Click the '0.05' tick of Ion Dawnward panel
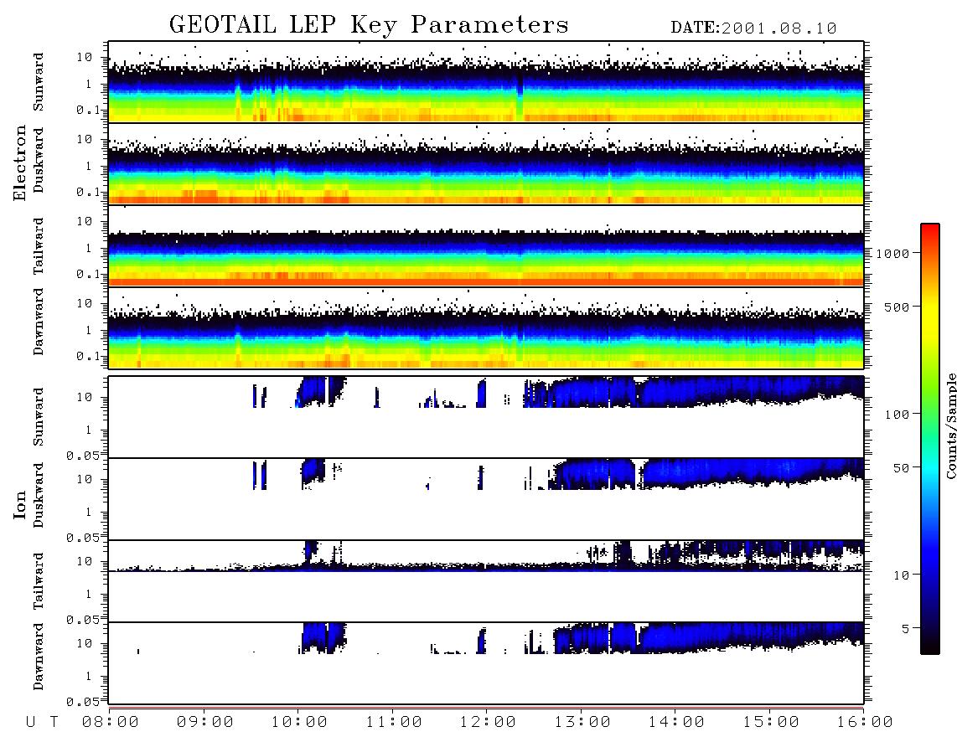Image resolution: width=957 pixels, height=737 pixels. (x=83, y=702)
